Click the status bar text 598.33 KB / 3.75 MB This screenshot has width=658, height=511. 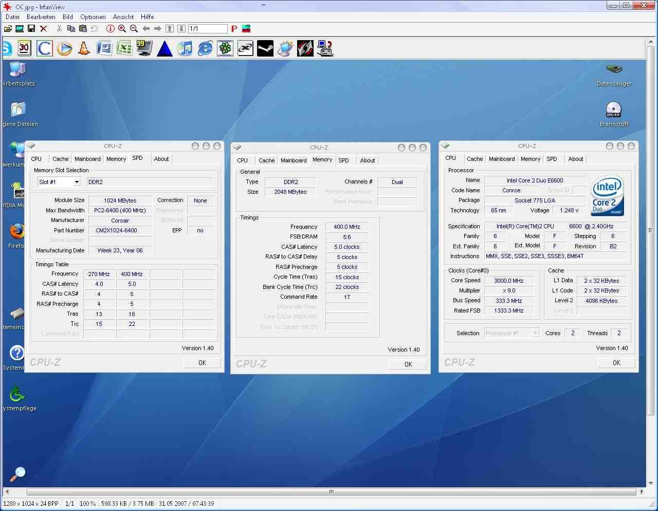click(127, 504)
